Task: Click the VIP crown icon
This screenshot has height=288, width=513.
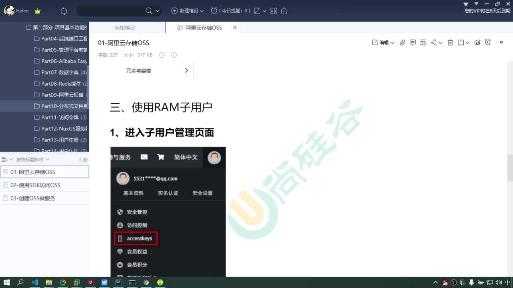Action: pos(38,11)
